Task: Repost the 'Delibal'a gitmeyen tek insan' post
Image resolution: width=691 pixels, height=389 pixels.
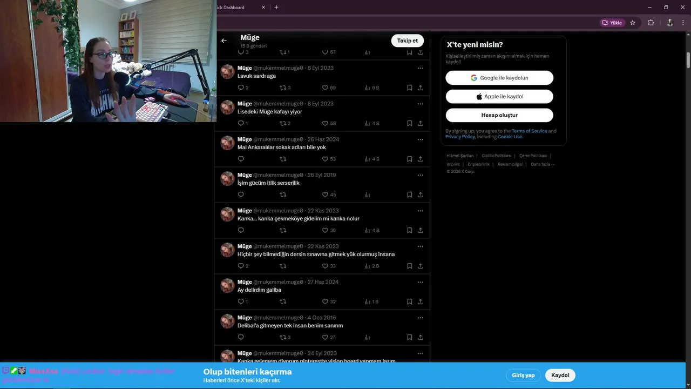Action: click(x=282, y=337)
